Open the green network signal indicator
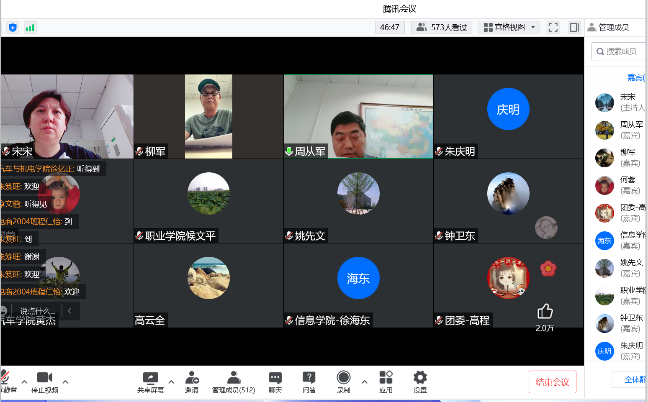The height and width of the screenshot is (402, 648). pyautogui.click(x=30, y=28)
